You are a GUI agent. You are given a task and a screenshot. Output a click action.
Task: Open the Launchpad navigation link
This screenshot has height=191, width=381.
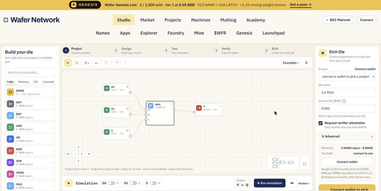pos(273,33)
